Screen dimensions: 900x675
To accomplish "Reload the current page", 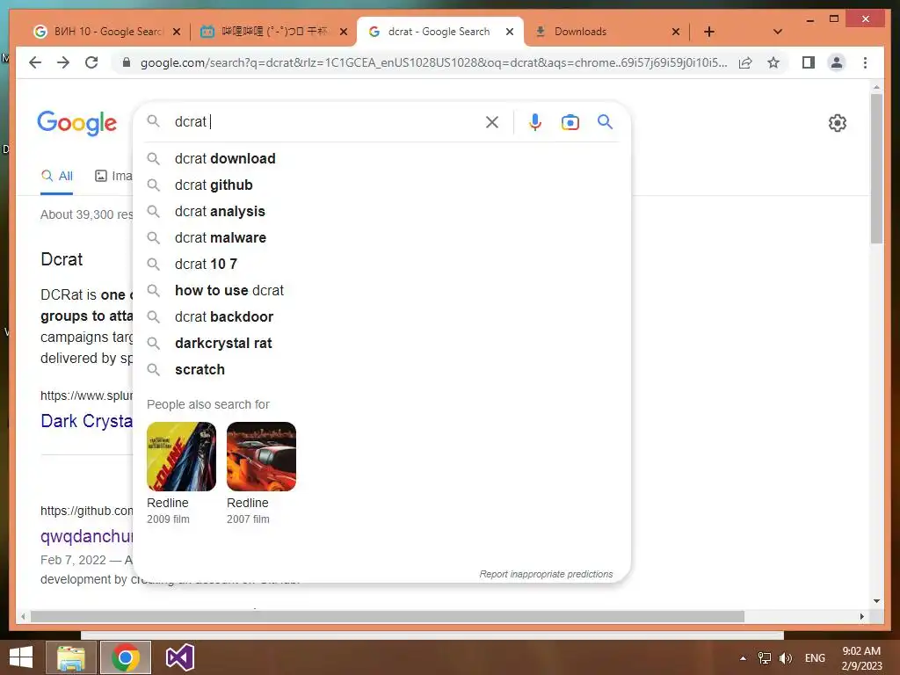I will pyautogui.click(x=91, y=62).
